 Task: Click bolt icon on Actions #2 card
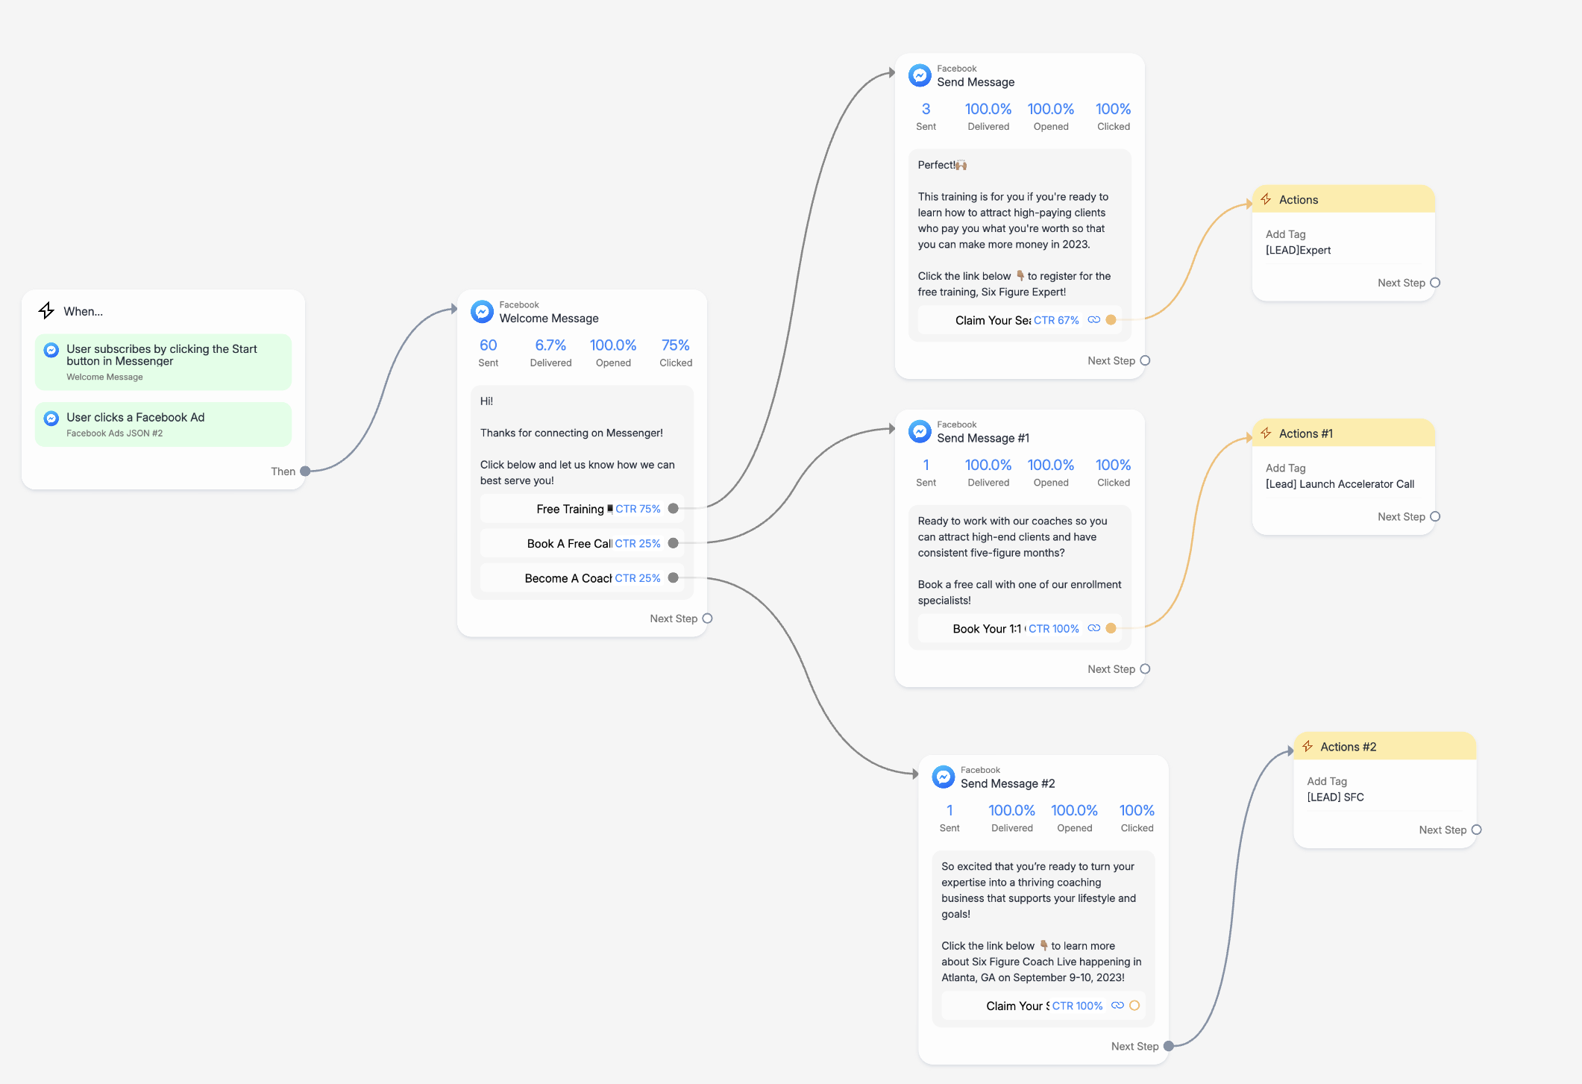click(x=1308, y=747)
